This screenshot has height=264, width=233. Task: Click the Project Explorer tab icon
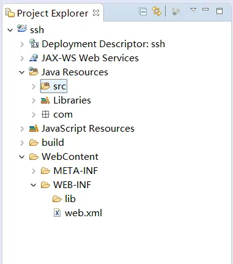[x=10, y=13]
